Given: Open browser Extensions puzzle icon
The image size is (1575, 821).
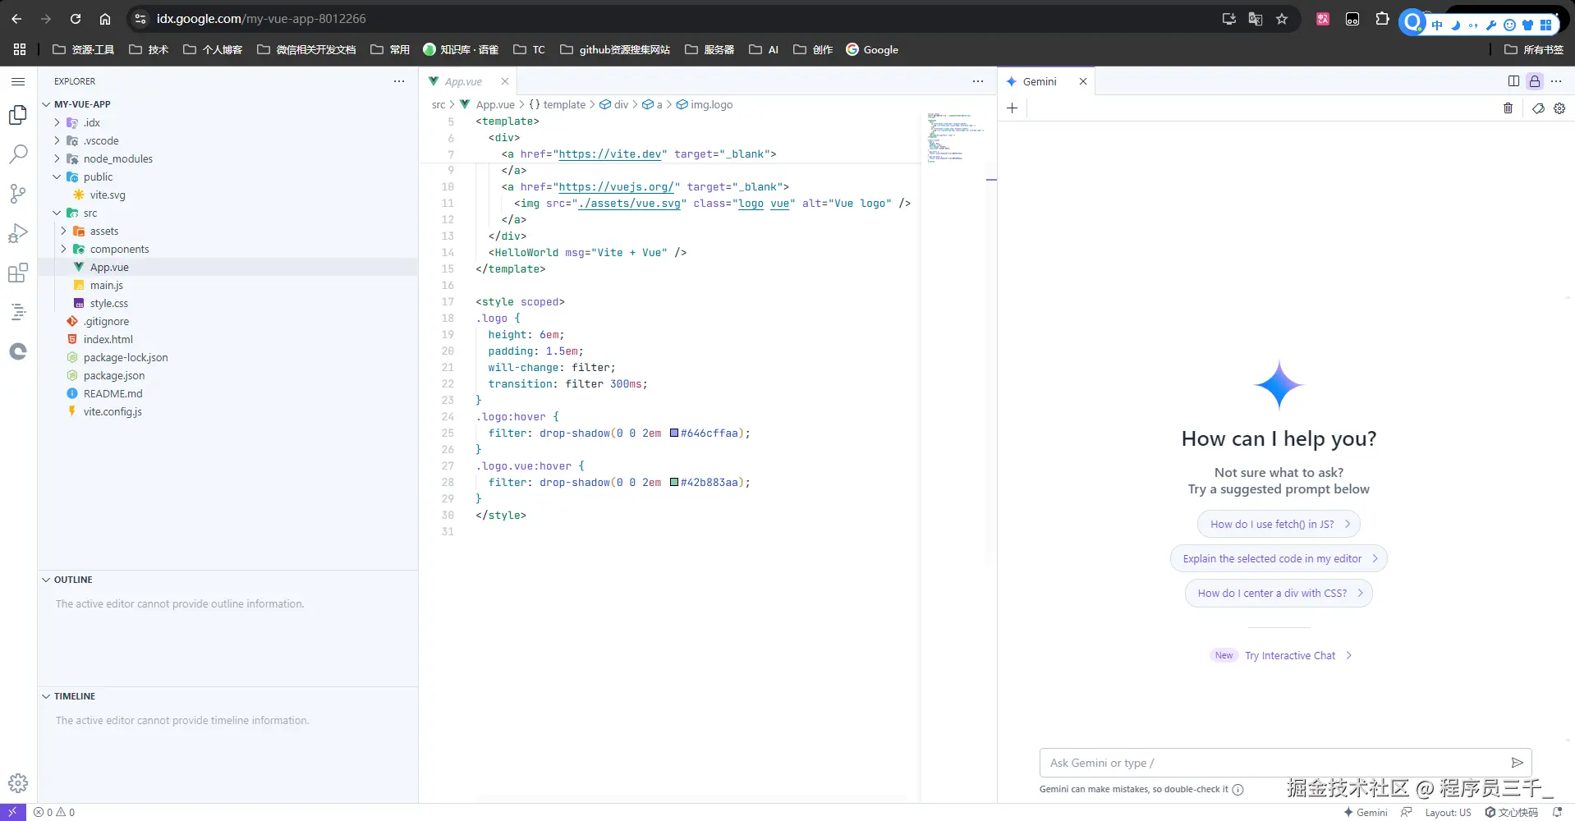Looking at the screenshot, I should coord(1383,19).
